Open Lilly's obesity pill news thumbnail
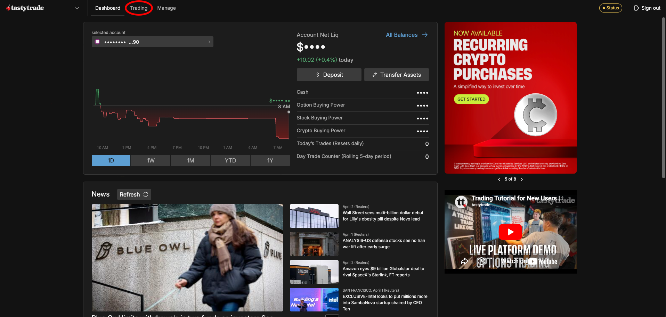The width and height of the screenshot is (666, 317). tap(314, 216)
